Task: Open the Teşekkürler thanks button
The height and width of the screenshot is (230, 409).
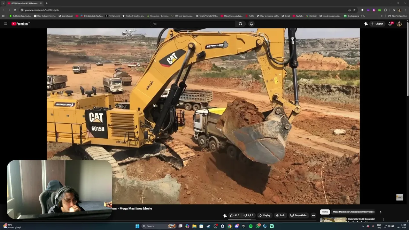Action: (298, 215)
